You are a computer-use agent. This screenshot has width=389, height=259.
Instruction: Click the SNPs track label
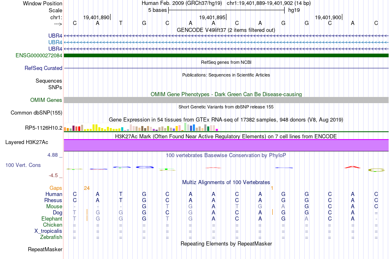pyautogui.click(x=55, y=87)
